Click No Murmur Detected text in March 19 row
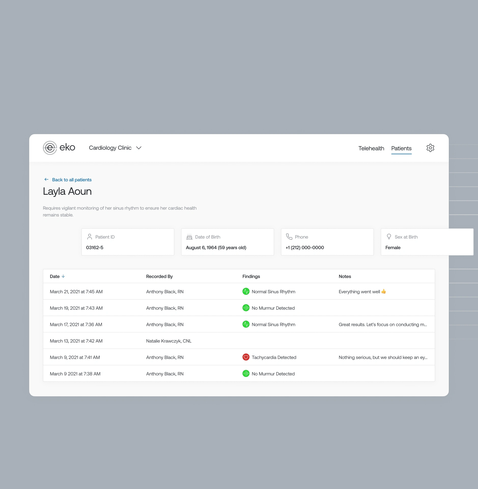Image resolution: width=478 pixels, height=489 pixels. pyautogui.click(x=273, y=308)
